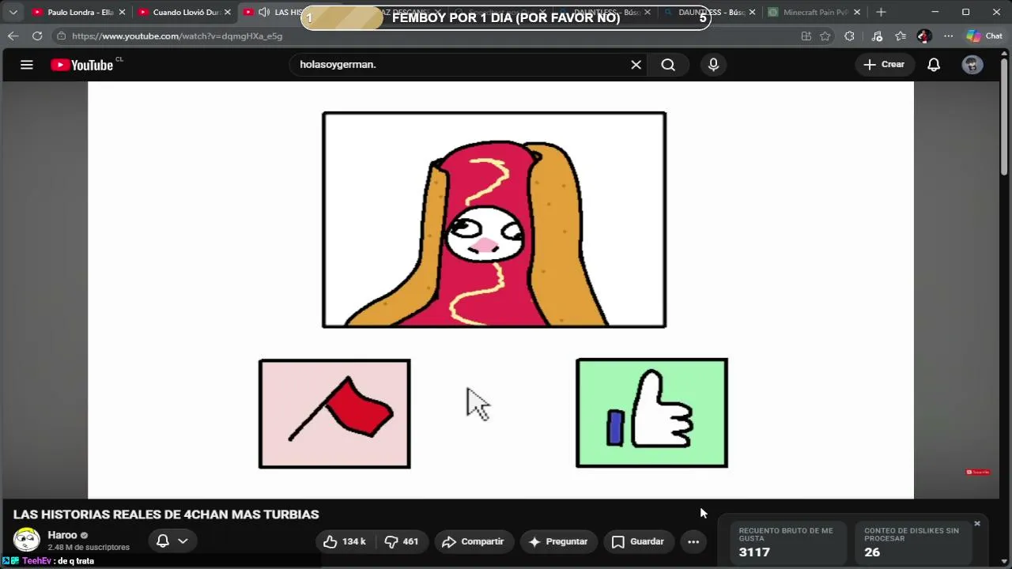
Task: Open the browser extensions menu
Action: [x=849, y=36]
